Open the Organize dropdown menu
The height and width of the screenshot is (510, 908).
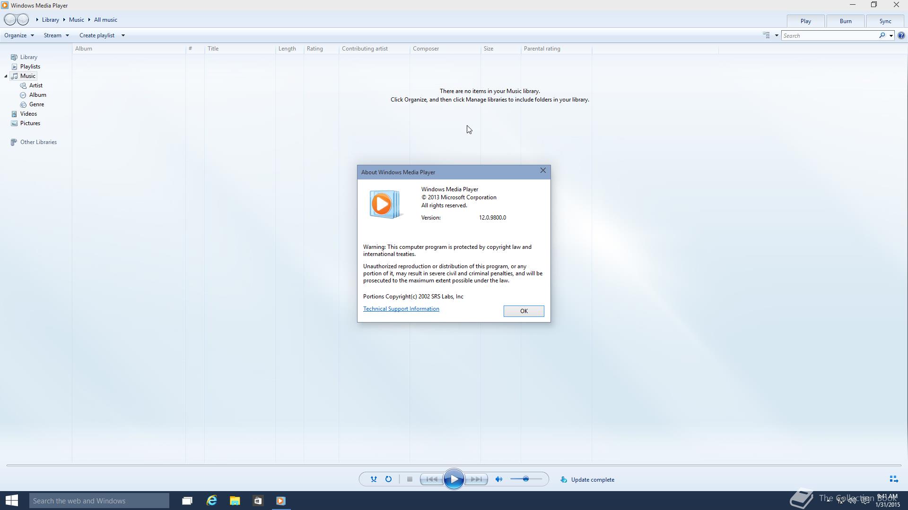19,35
